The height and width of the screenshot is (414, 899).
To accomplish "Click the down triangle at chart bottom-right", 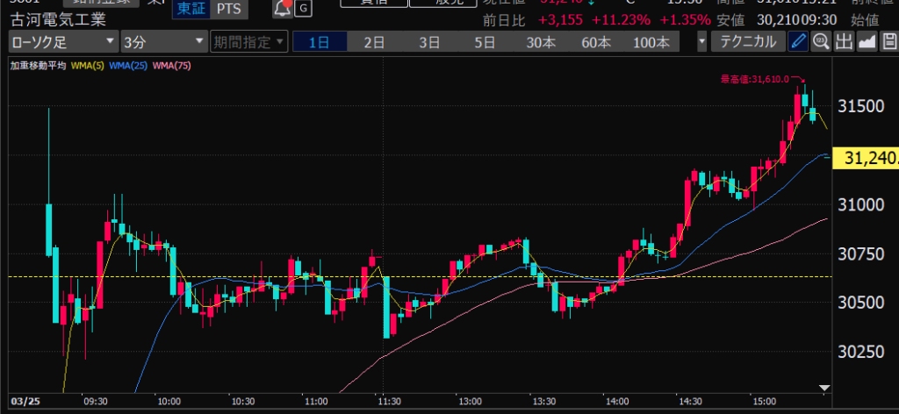I will click(823, 387).
